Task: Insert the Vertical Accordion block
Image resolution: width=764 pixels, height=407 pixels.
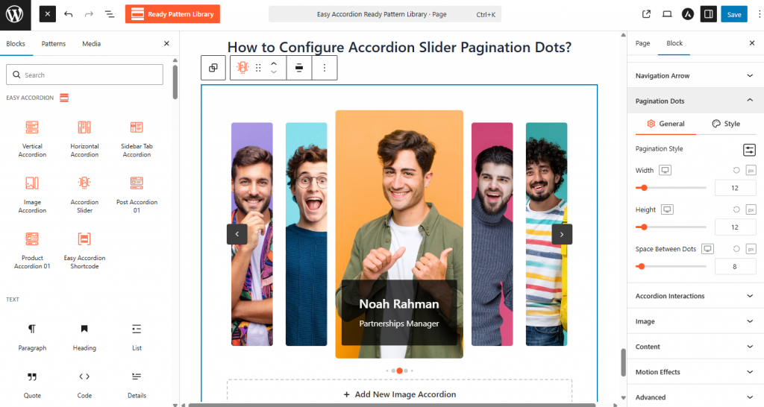Action: point(32,139)
